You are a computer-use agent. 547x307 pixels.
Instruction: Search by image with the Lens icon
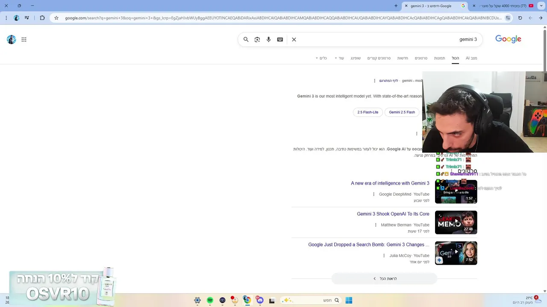click(257, 39)
